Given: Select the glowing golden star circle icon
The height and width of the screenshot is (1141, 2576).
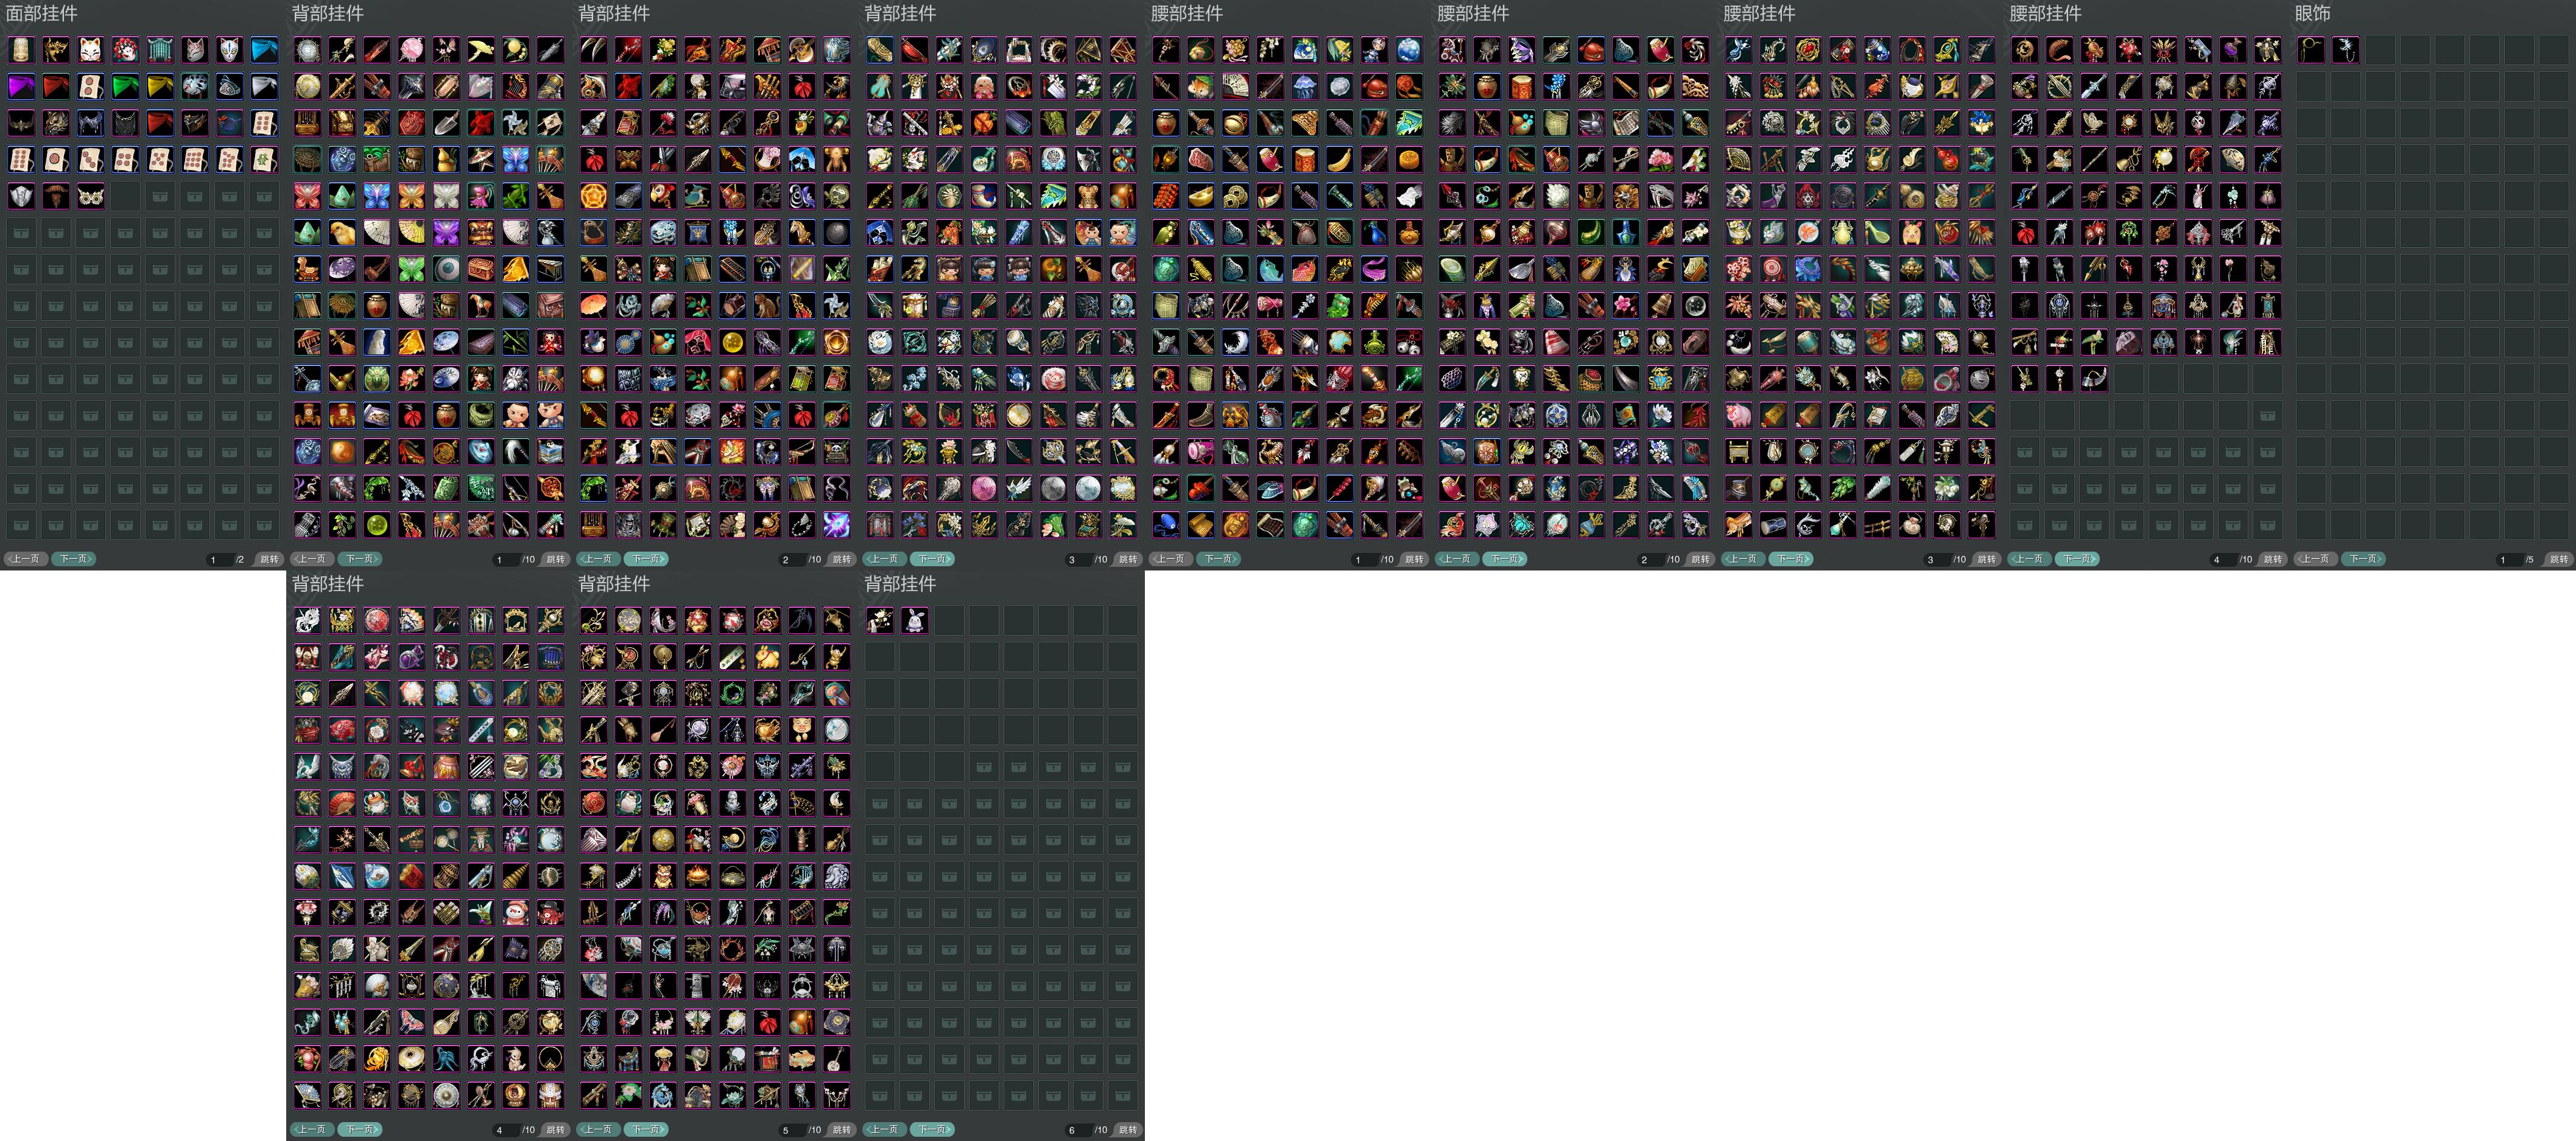Looking at the screenshot, I should click(x=594, y=196).
